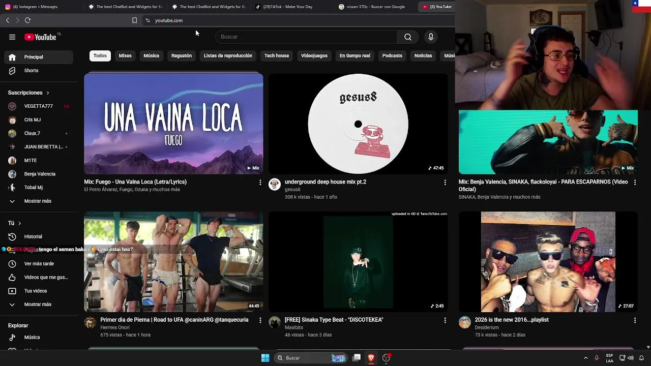Show hidden system tray icons

click(585, 358)
